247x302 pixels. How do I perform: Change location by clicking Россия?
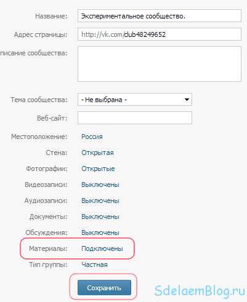92,137
